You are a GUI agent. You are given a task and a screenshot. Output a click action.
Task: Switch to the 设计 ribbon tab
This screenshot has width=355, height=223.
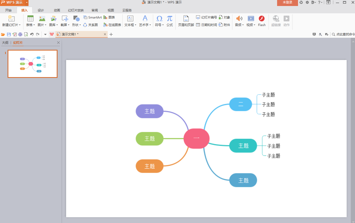41,10
